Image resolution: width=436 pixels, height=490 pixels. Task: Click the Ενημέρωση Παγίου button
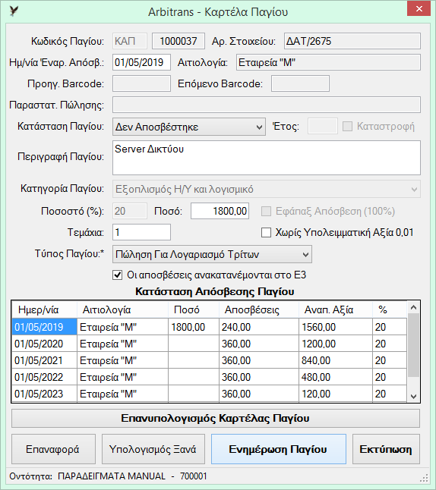point(279,449)
